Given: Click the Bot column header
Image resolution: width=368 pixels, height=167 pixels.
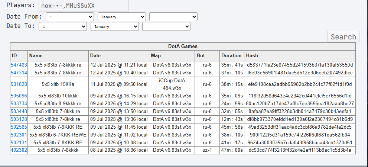Looking at the screenshot, I should coord(207,55).
